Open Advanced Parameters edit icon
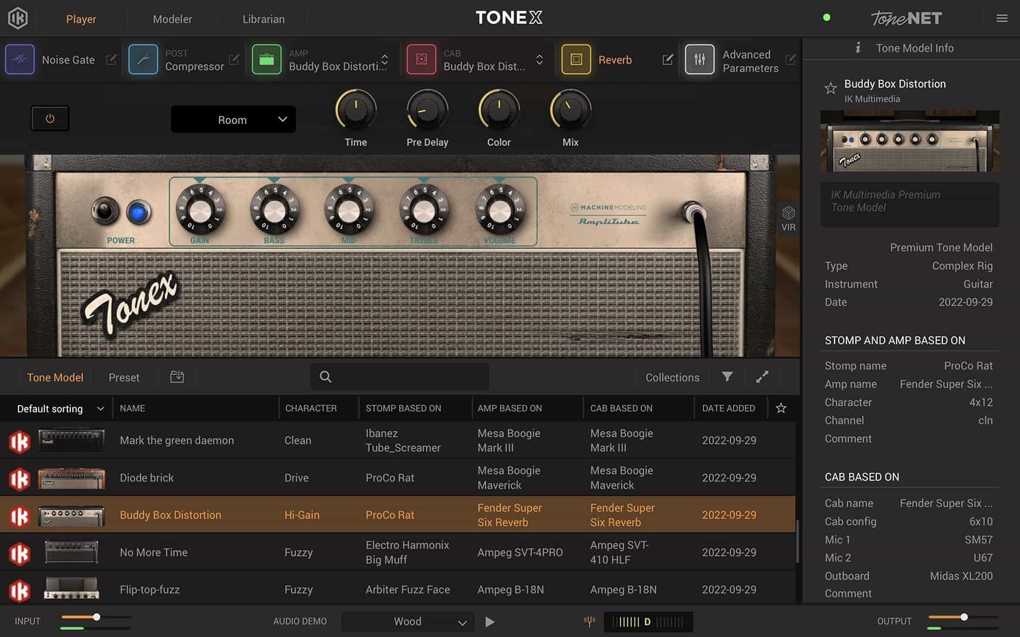The height and width of the screenshot is (637, 1020). (790, 60)
